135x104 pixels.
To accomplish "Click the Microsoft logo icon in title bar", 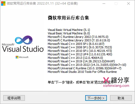I will (x=3, y=3).
